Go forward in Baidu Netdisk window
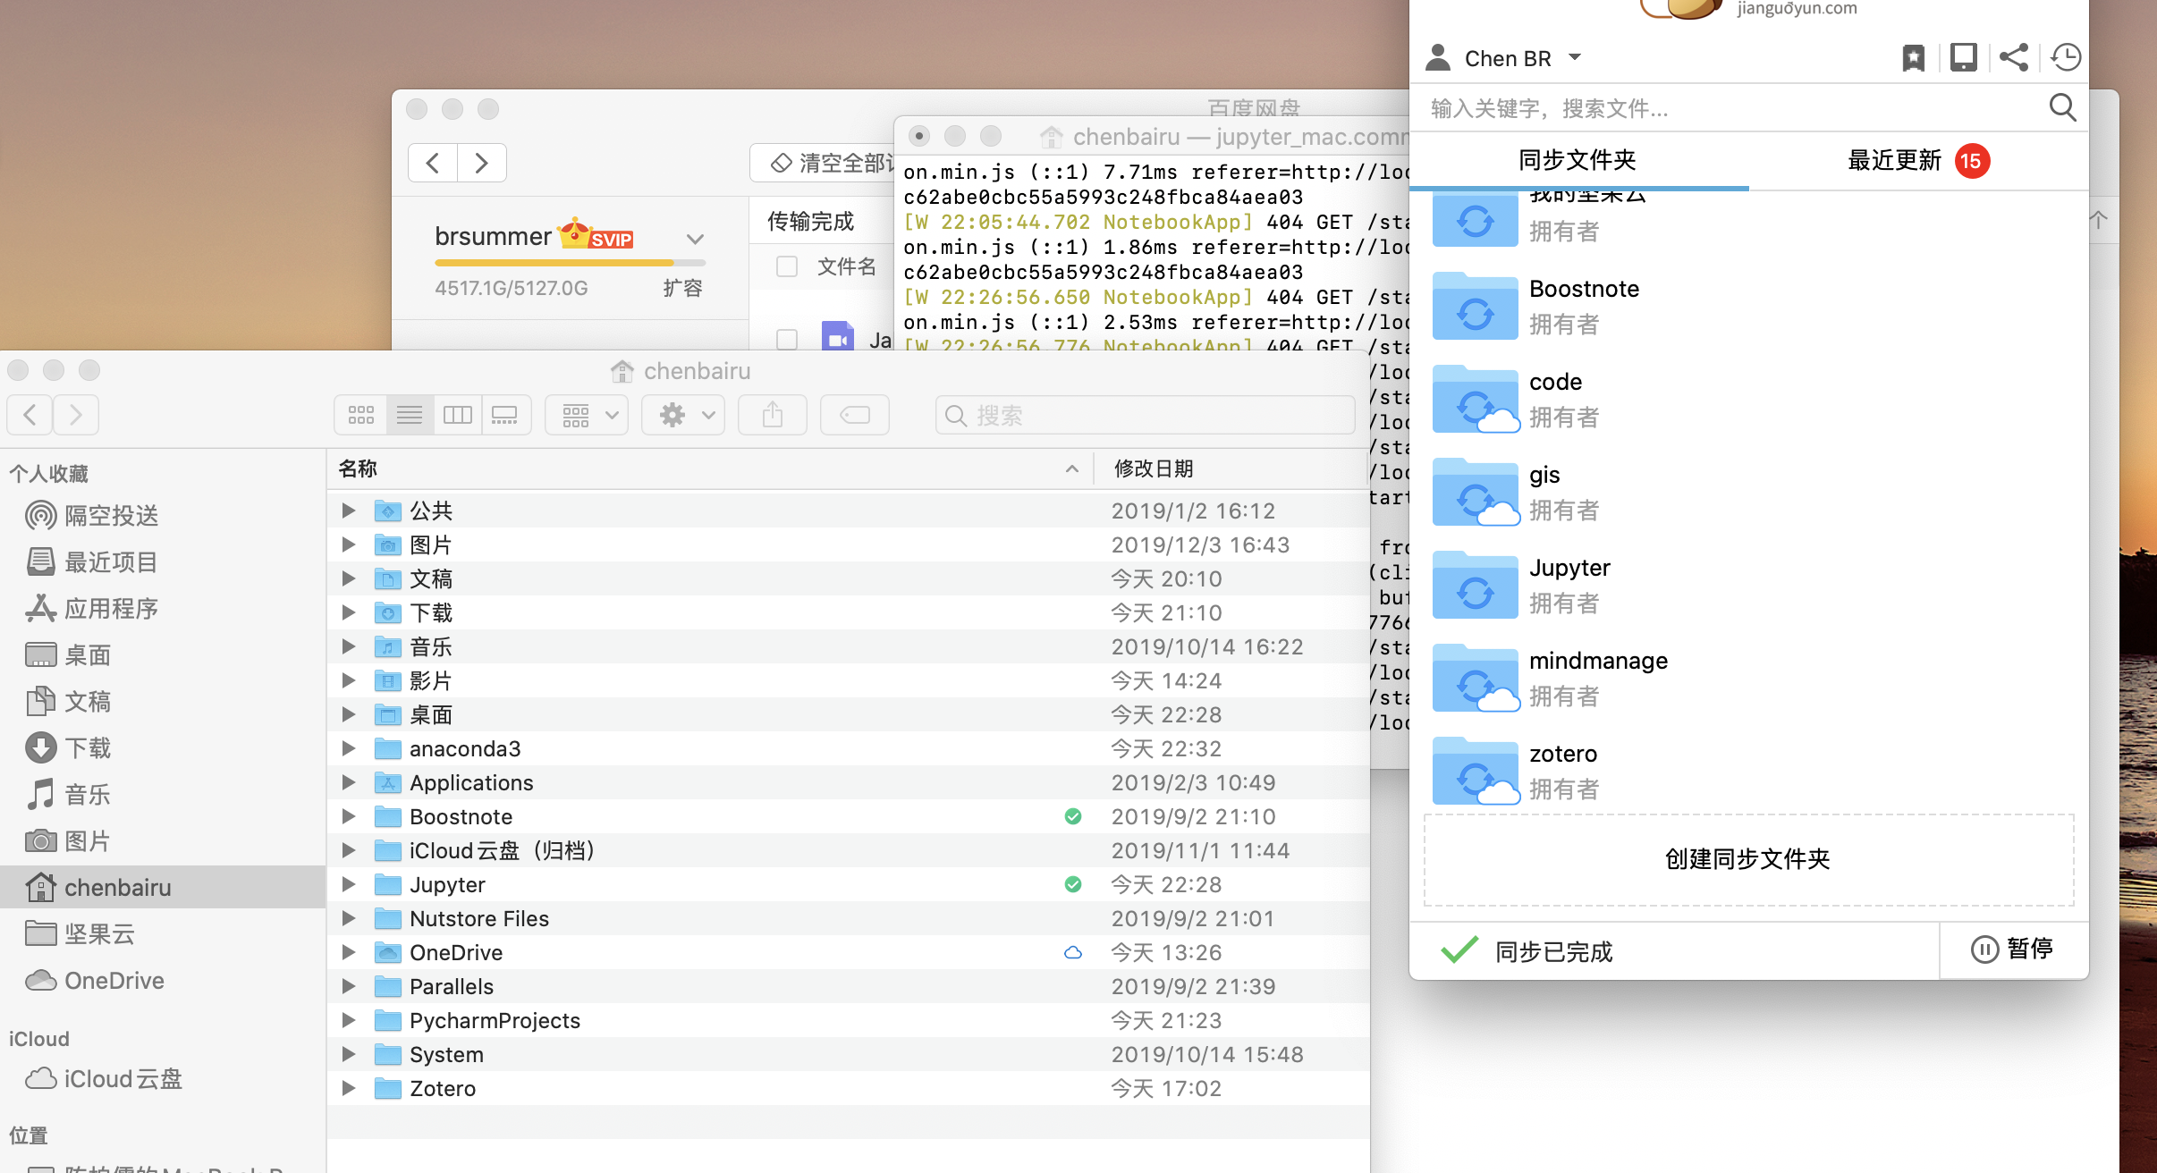 click(x=482, y=163)
